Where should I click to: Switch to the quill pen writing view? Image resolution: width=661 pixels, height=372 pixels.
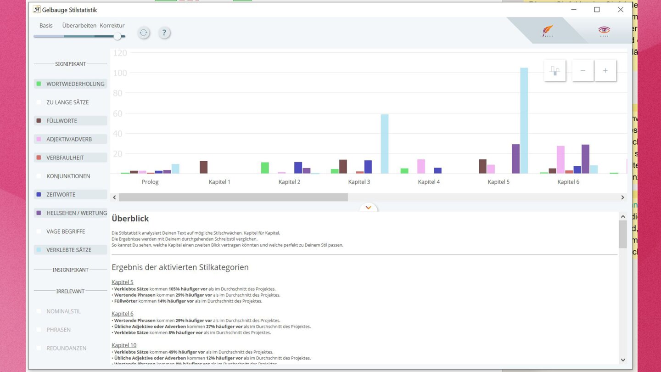548,31
